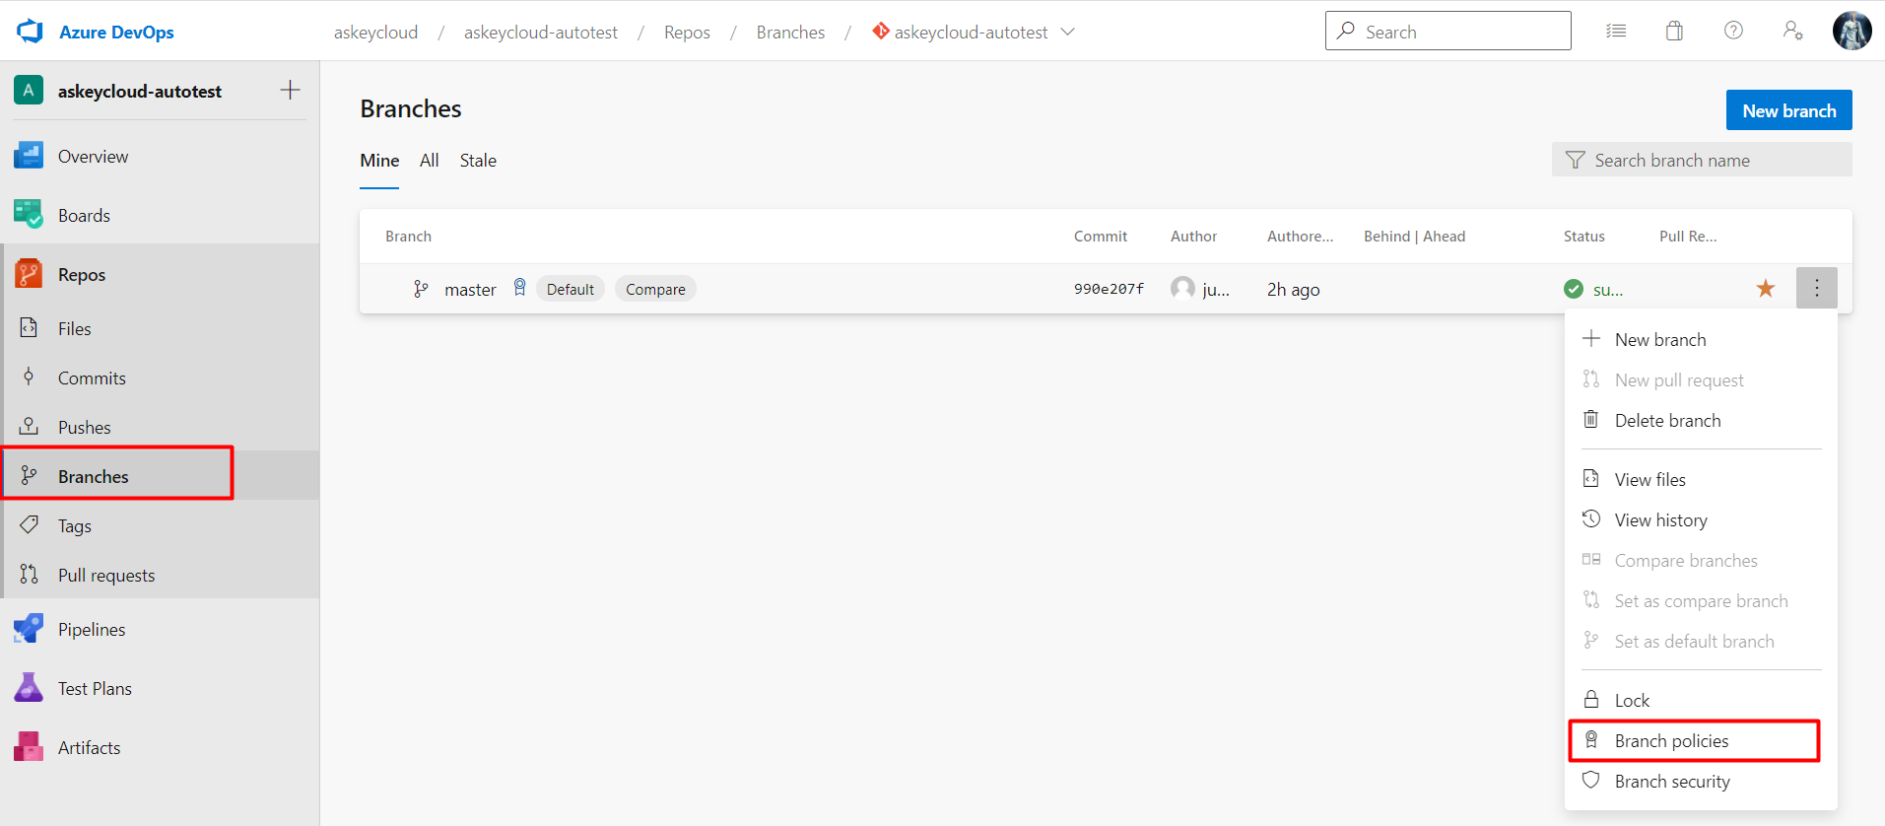Open the work items list icon in header
The image size is (1885, 826).
click(x=1616, y=31)
